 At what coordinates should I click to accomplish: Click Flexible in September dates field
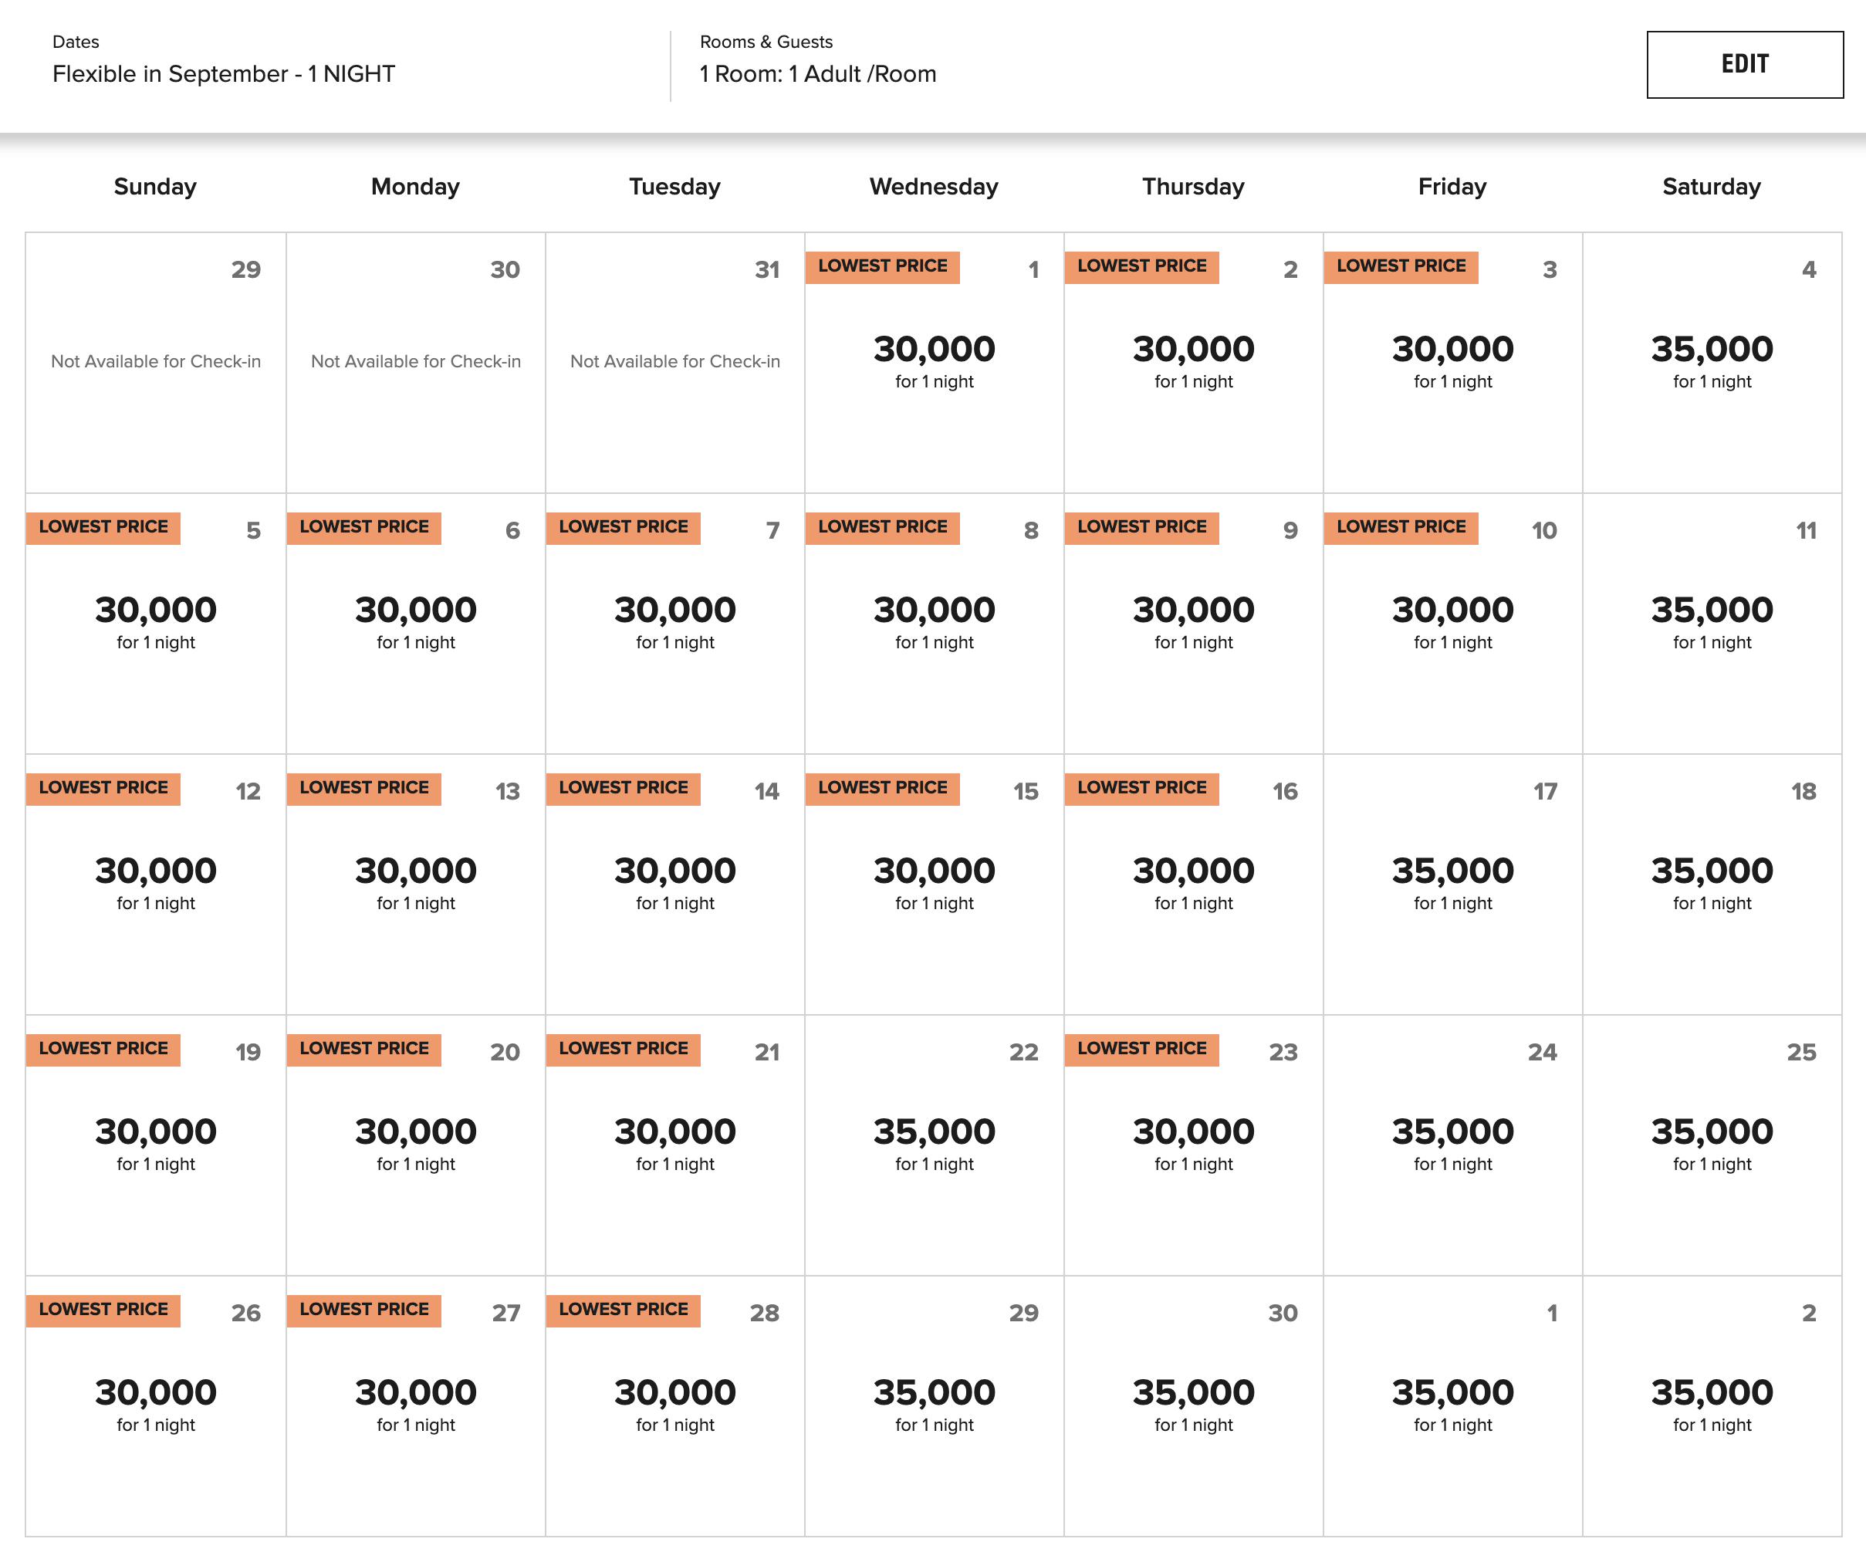point(223,74)
